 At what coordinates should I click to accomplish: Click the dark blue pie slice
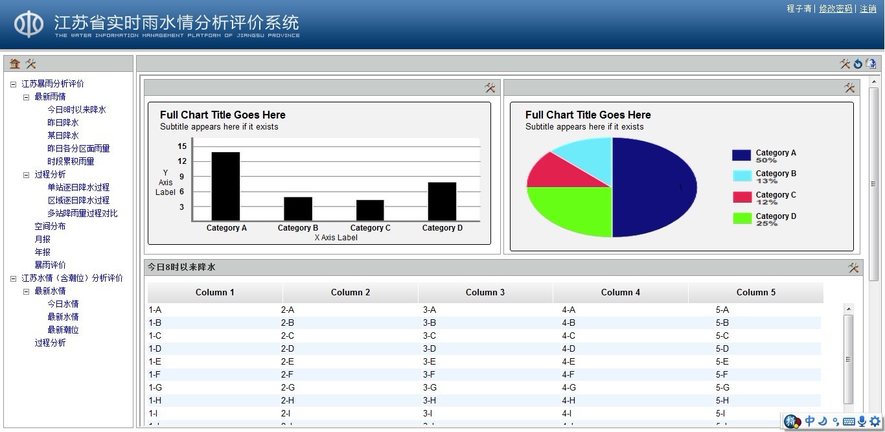coord(654,187)
